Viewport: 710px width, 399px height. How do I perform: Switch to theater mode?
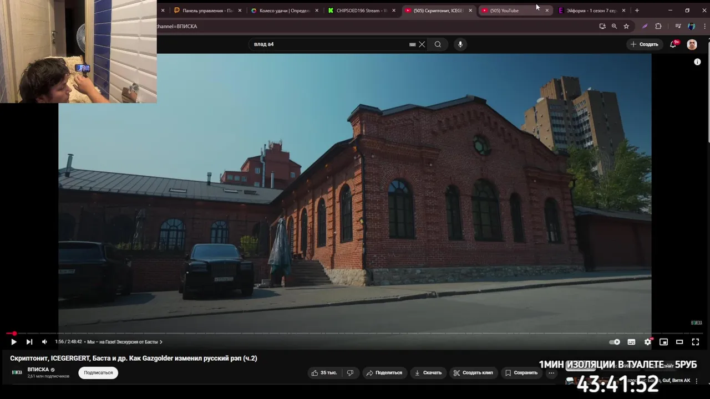[679, 342]
